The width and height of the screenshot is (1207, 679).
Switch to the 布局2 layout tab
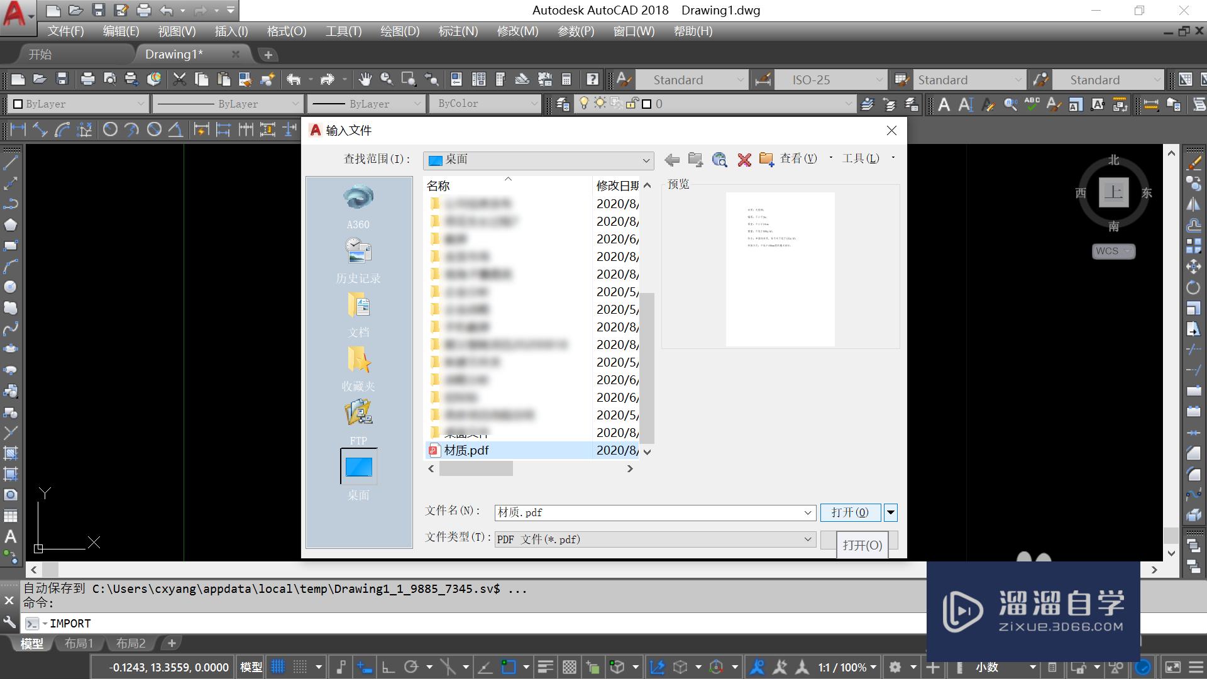tap(131, 643)
